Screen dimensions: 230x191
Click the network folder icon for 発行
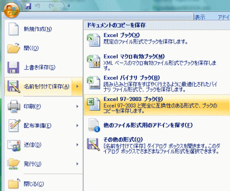[x=13, y=164]
